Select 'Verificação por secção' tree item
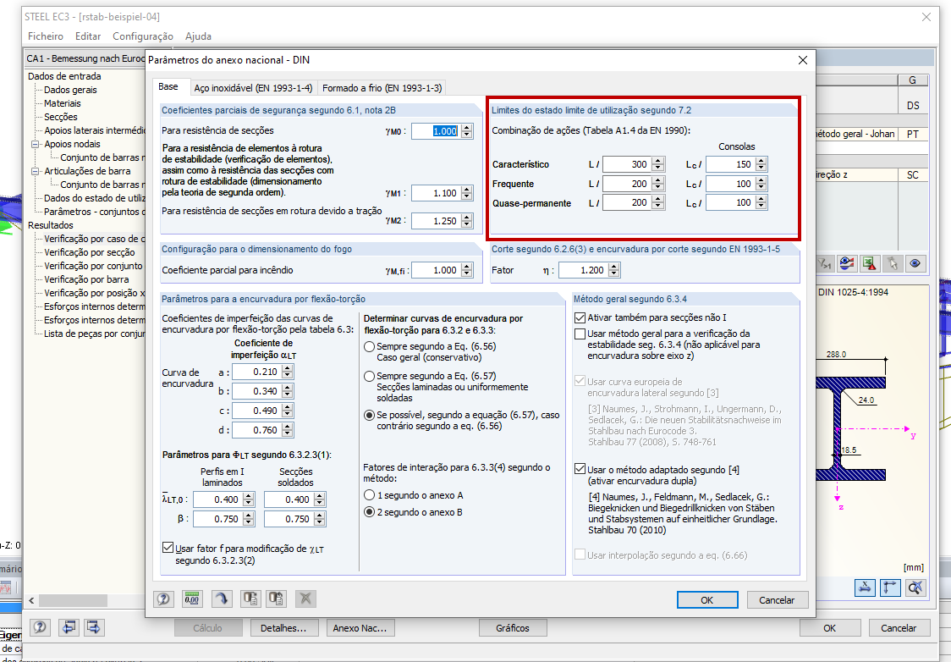The width and height of the screenshot is (951, 662). coord(89,252)
